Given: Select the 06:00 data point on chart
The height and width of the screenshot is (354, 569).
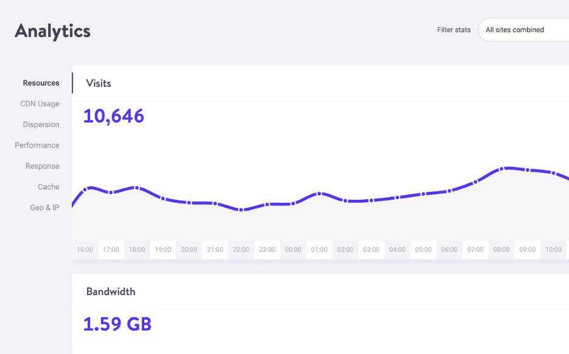Looking at the screenshot, I should pyautogui.click(x=449, y=191).
